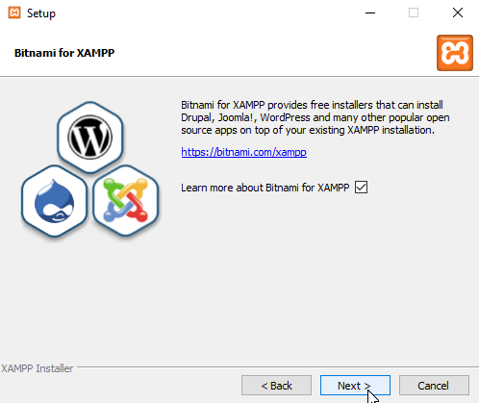Click the 'source apps on top' text line
The width and height of the screenshot is (479, 403).
[x=308, y=130]
